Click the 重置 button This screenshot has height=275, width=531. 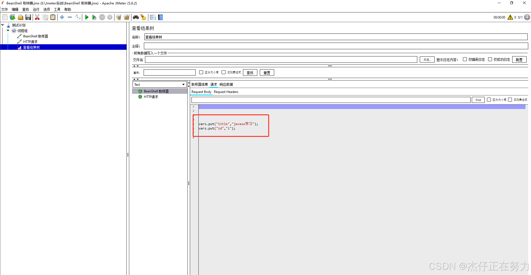point(267,72)
